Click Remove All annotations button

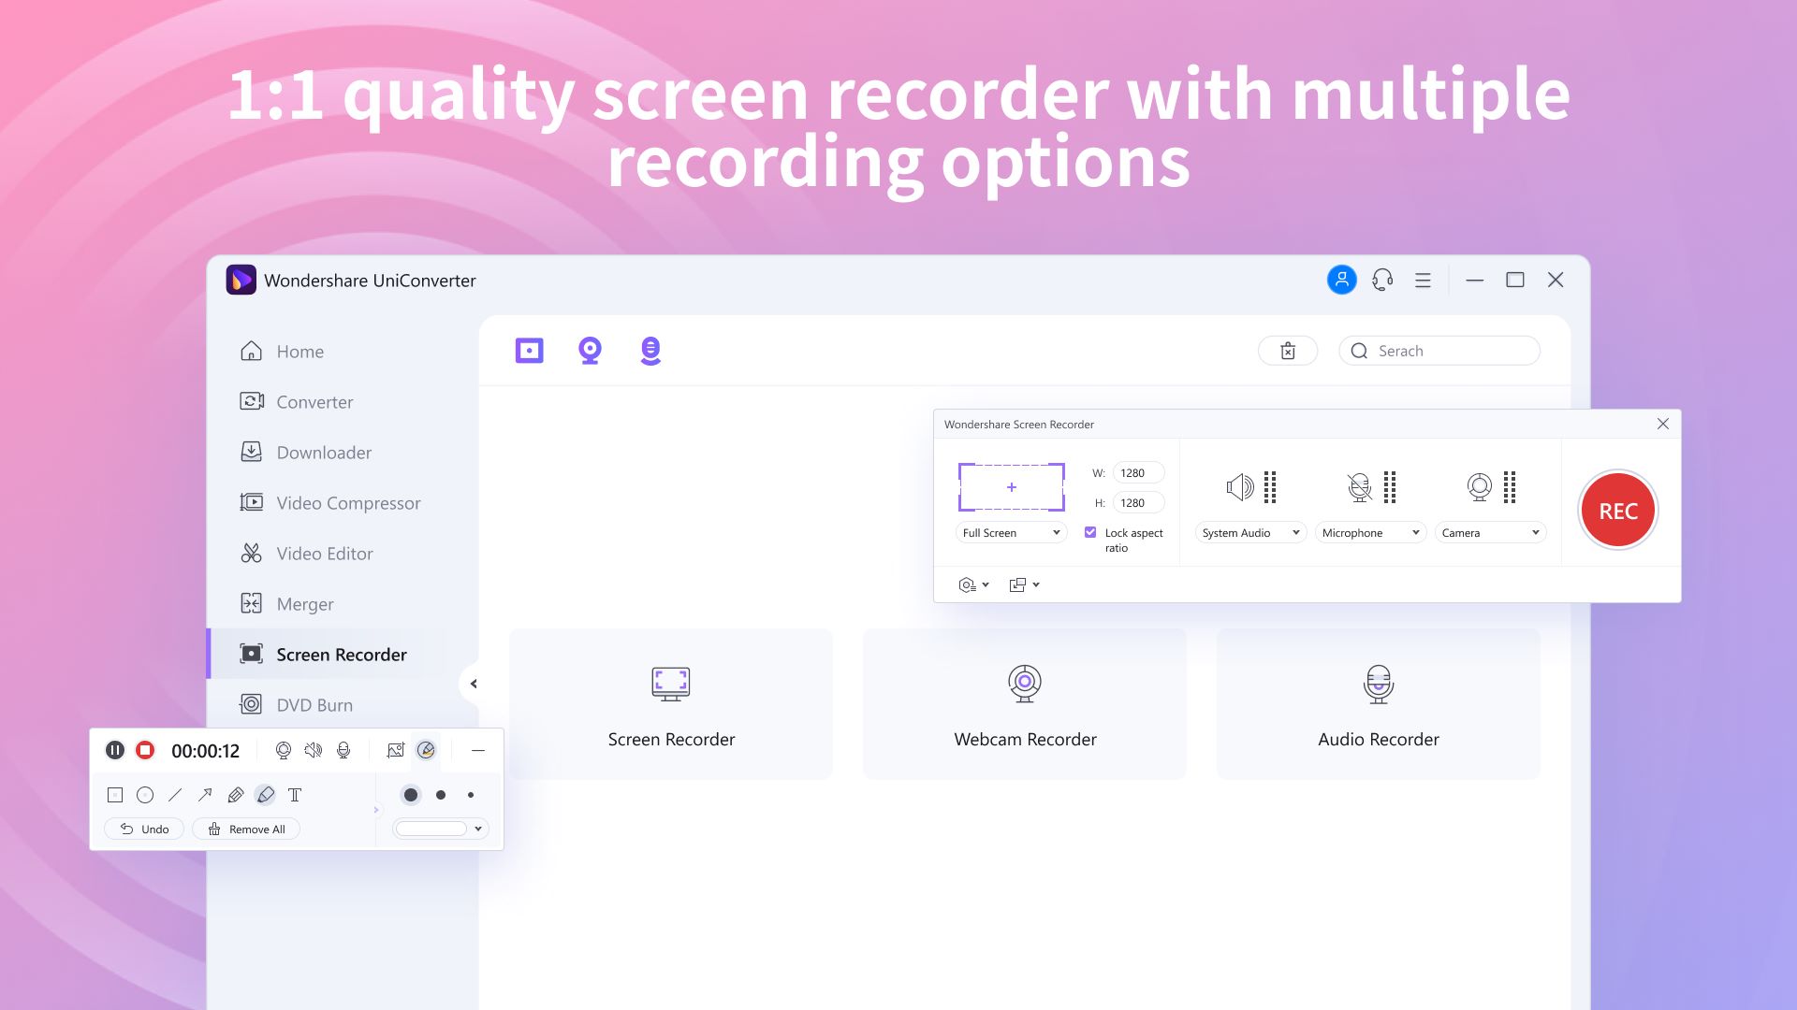(x=247, y=828)
